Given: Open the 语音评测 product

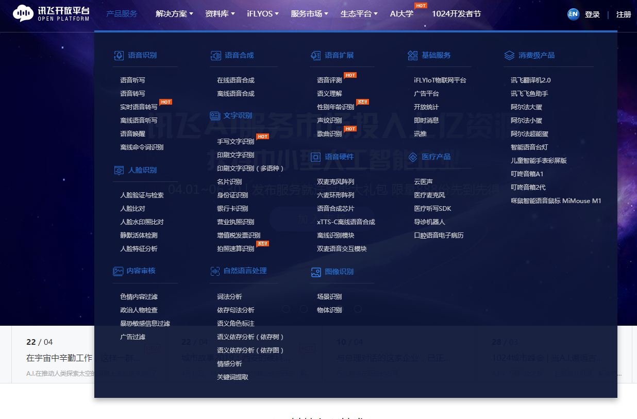Looking at the screenshot, I should [x=329, y=80].
